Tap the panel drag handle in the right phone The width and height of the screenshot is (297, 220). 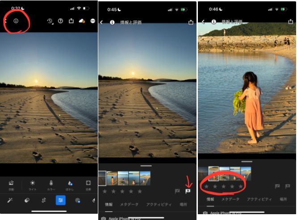tap(247, 162)
